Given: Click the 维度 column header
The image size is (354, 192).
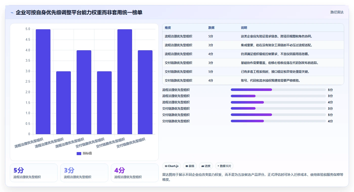Looking at the screenshot, I should click(168, 28).
